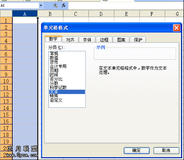This screenshot has height=160, width=184.
Task: Select row 19 header
Action: tap(6, 142)
